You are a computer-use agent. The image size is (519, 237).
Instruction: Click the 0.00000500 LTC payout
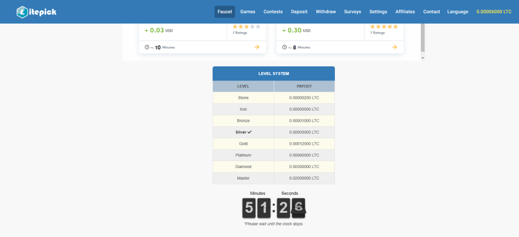coord(304,110)
